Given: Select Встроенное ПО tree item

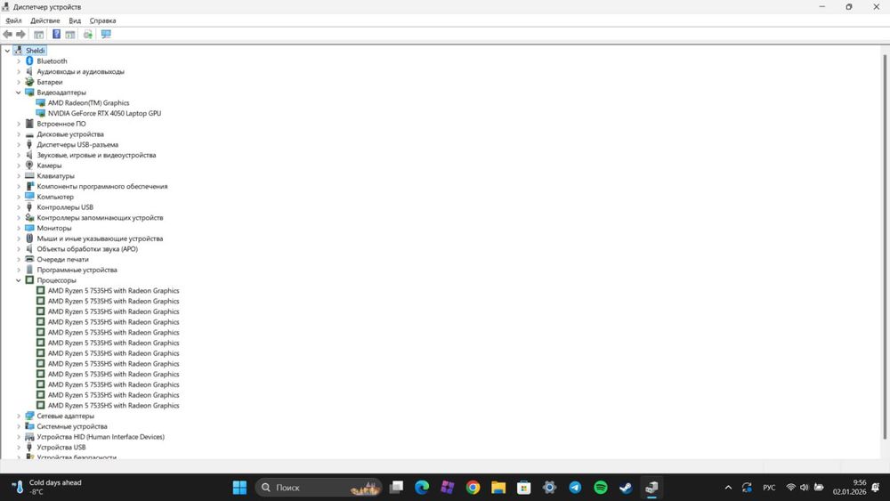Looking at the screenshot, I should click(x=61, y=124).
